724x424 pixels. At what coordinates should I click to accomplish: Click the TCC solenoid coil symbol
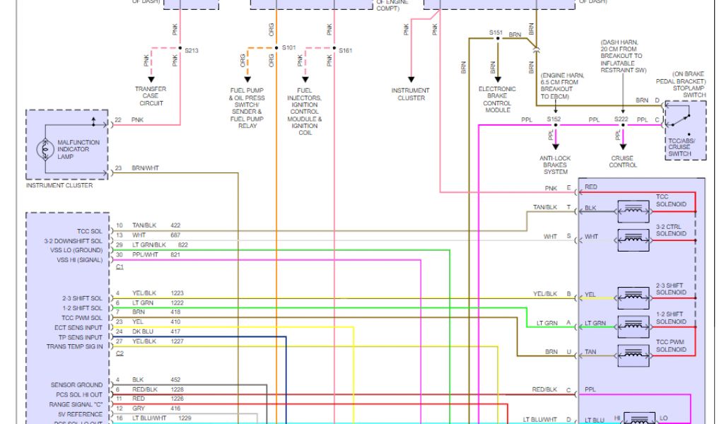(633, 210)
